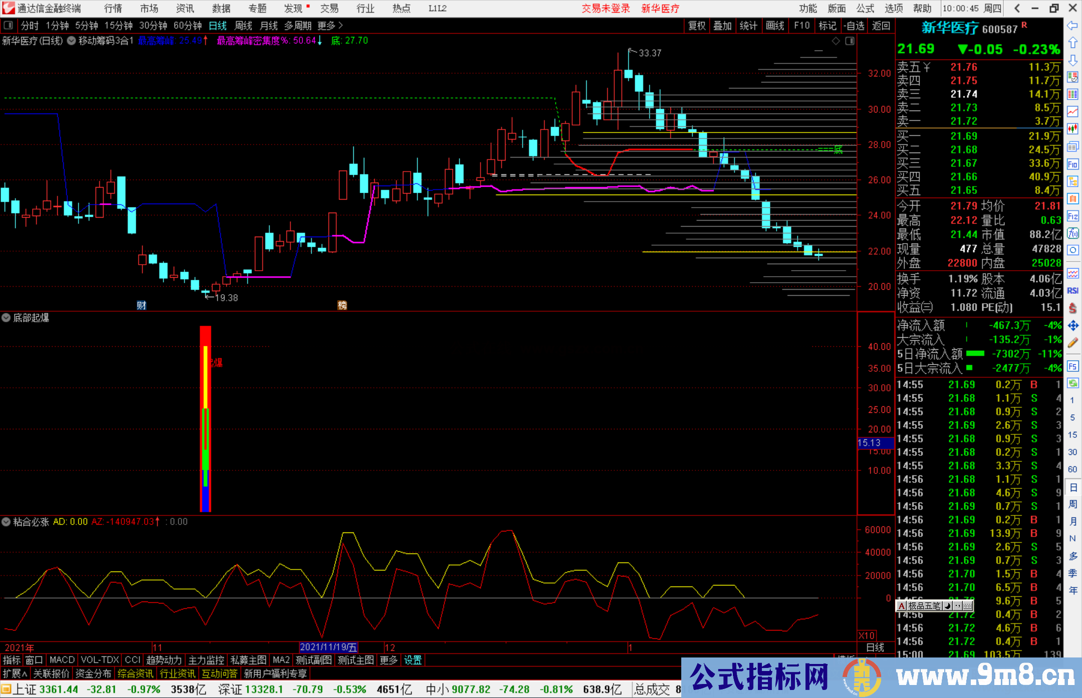1082x698 pixels.
Task: Click the 2021/11/19 date marker on timeline
Action: [x=329, y=647]
